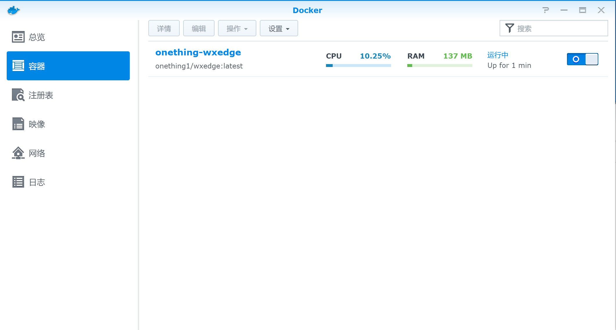This screenshot has height=330, width=616.
Task: Click the Docker whale logo icon
Action: point(13,10)
